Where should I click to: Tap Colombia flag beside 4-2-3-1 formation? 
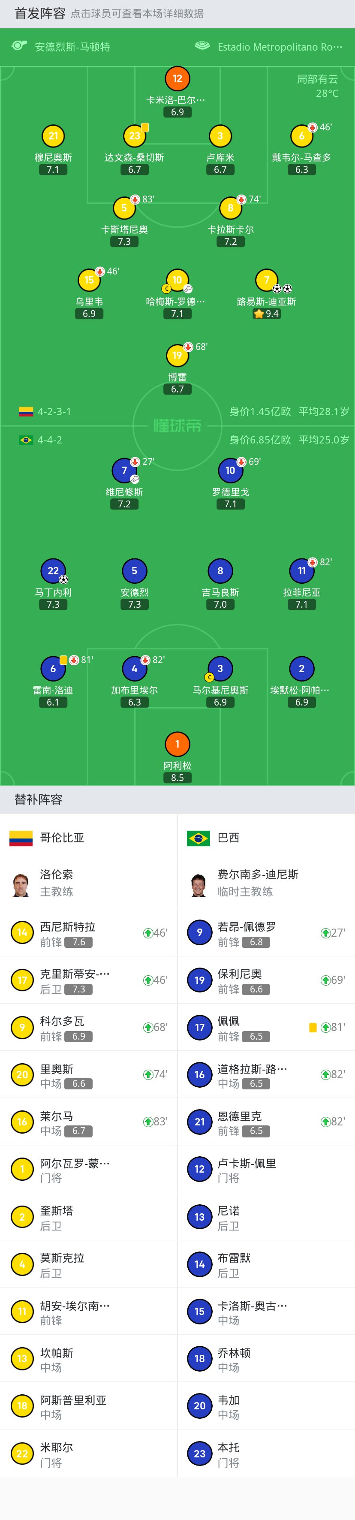pyautogui.click(x=26, y=411)
